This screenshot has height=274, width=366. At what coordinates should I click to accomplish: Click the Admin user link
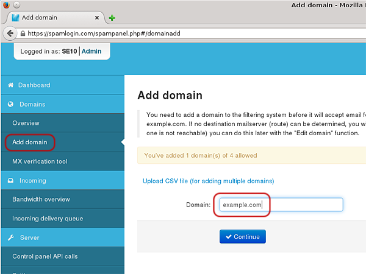click(91, 51)
